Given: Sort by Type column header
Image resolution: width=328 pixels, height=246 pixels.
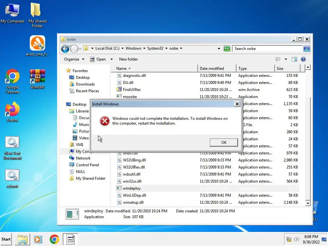Looking at the screenshot, I should click(255, 69).
